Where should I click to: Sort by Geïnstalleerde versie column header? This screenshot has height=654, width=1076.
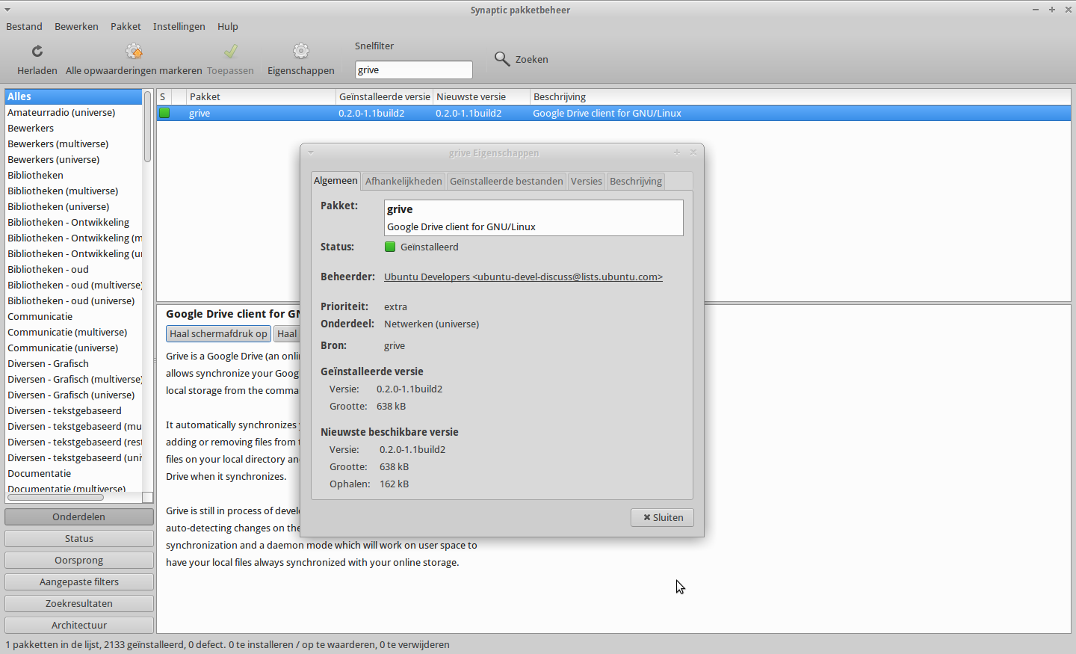(384, 96)
